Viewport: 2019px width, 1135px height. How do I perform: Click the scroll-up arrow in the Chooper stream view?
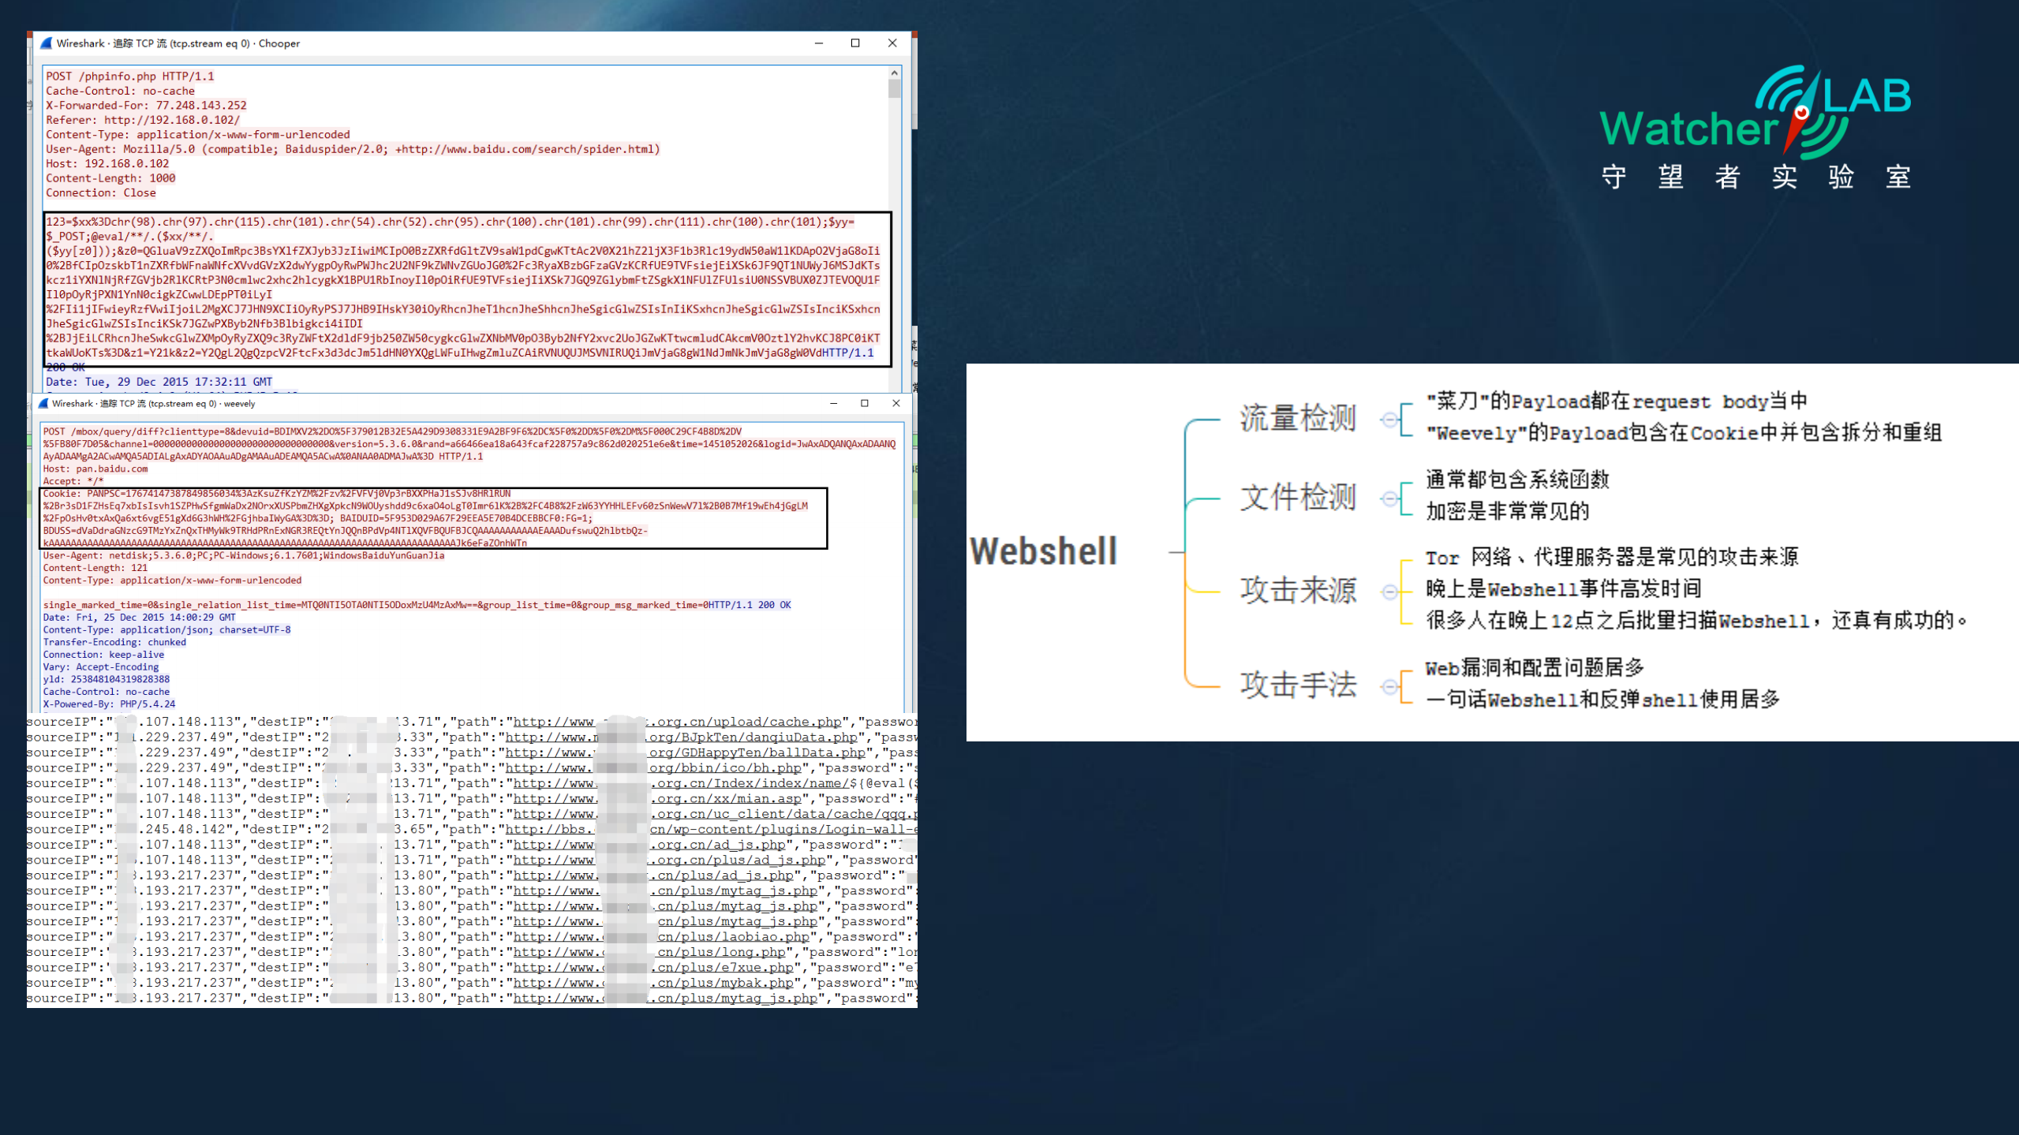[894, 73]
